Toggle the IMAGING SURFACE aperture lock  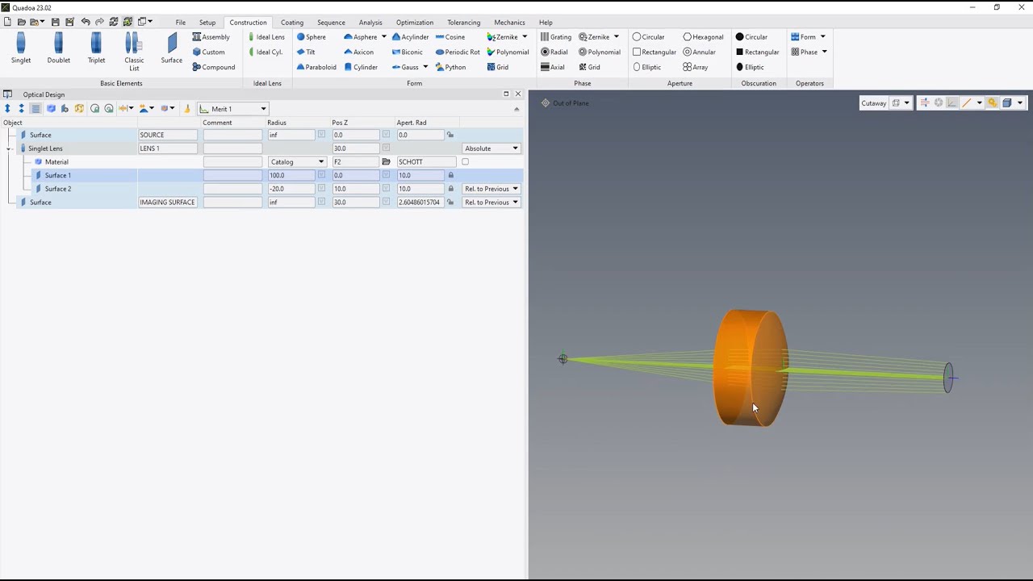point(450,203)
